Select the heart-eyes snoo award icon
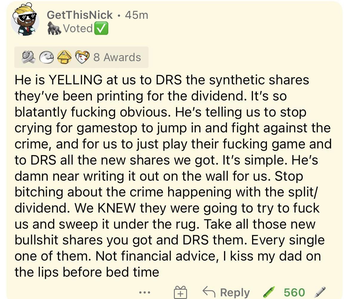The width and height of the screenshot is (349, 299). click(82, 57)
